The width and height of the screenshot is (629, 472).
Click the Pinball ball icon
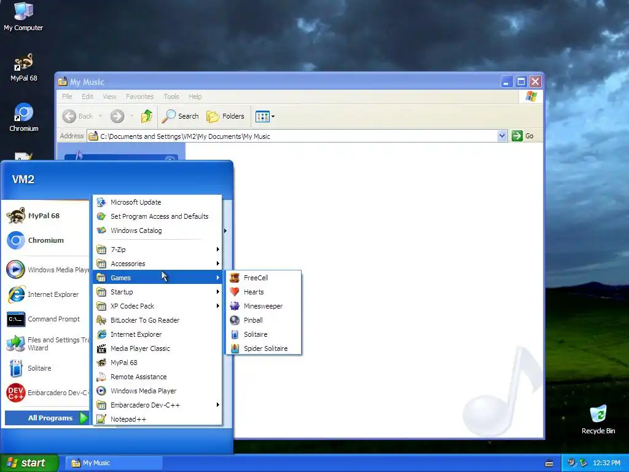click(x=235, y=320)
